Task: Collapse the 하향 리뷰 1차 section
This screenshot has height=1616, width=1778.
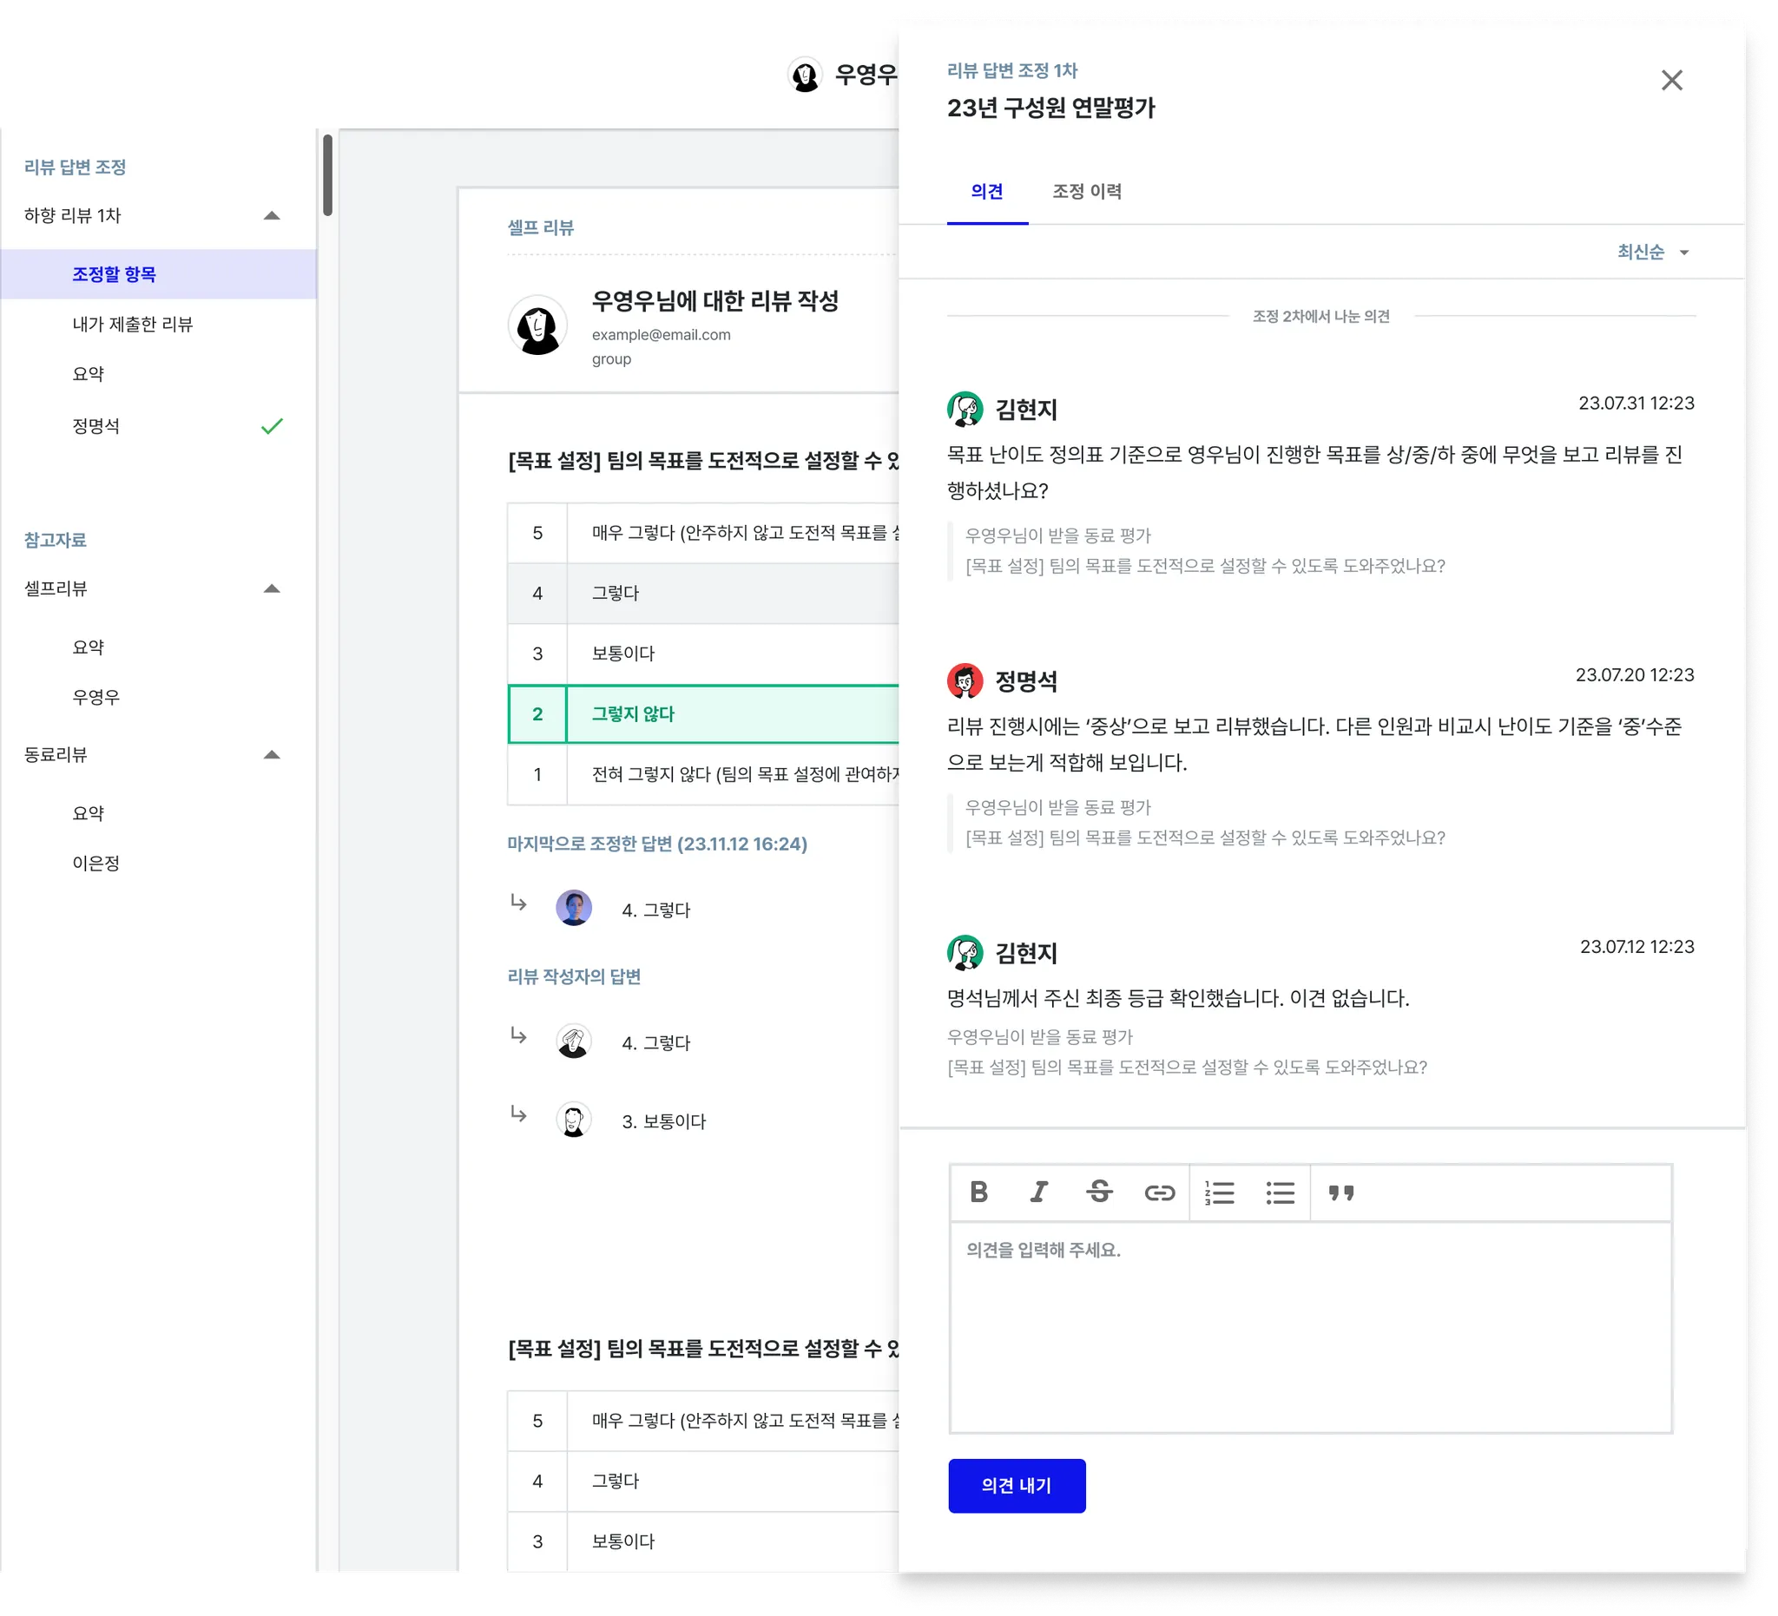Action: point(272,215)
